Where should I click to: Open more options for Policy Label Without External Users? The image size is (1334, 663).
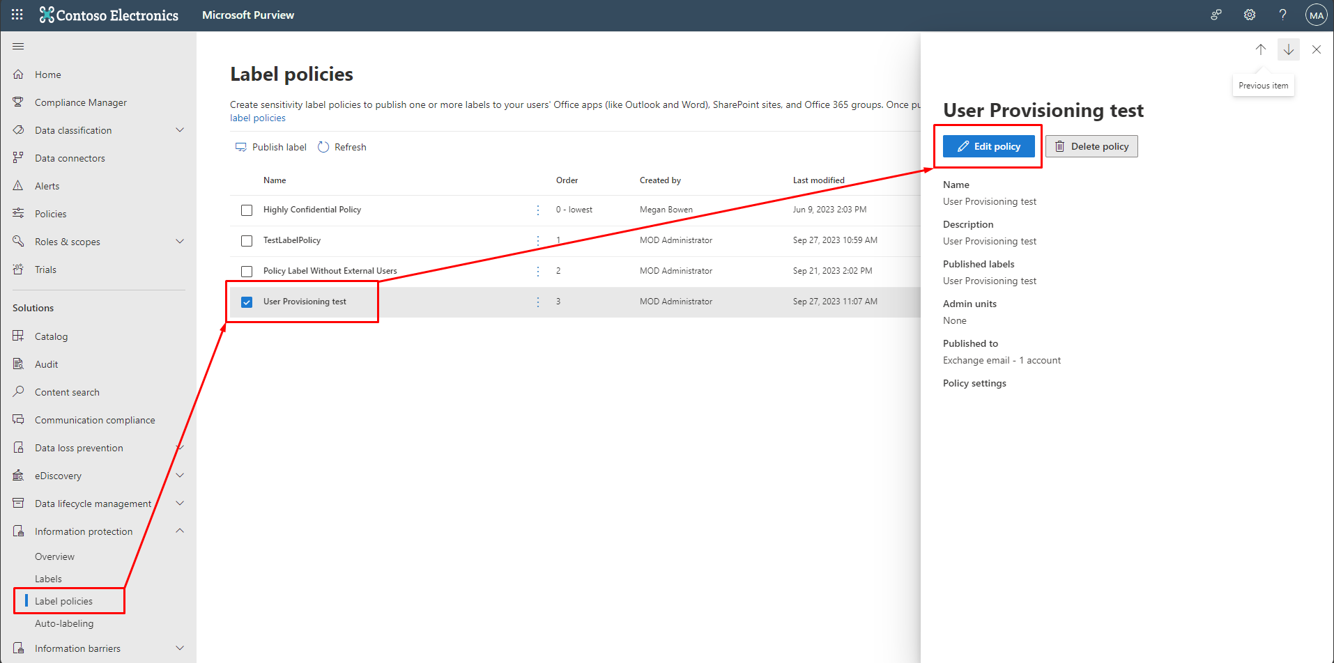click(538, 271)
